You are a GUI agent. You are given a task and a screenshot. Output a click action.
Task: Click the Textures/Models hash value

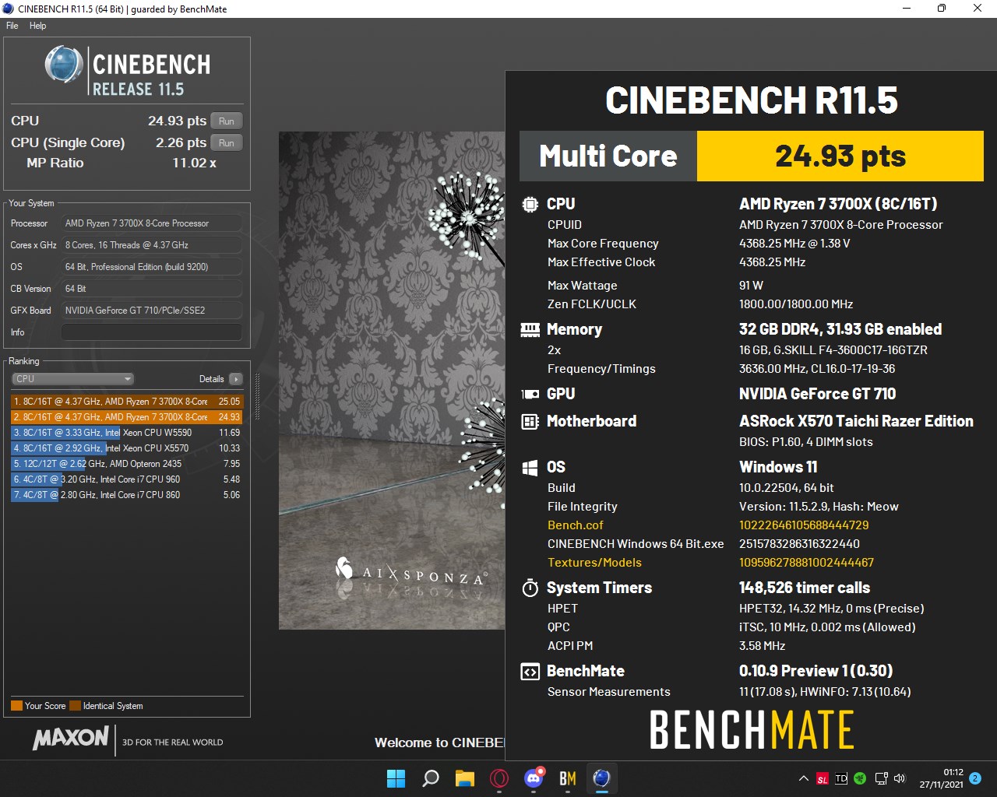pos(806,563)
